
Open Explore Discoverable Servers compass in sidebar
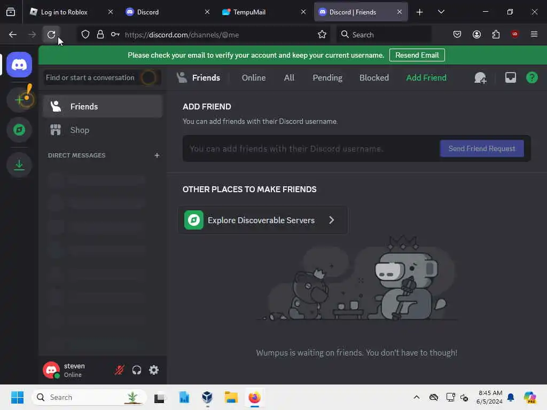pos(19,130)
